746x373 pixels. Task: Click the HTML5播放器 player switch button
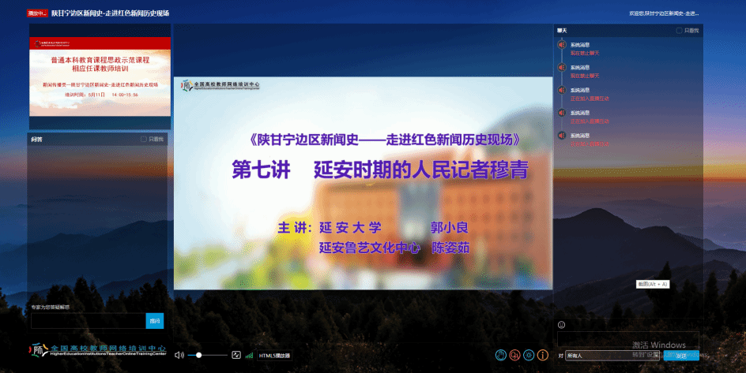tap(275, 355)
